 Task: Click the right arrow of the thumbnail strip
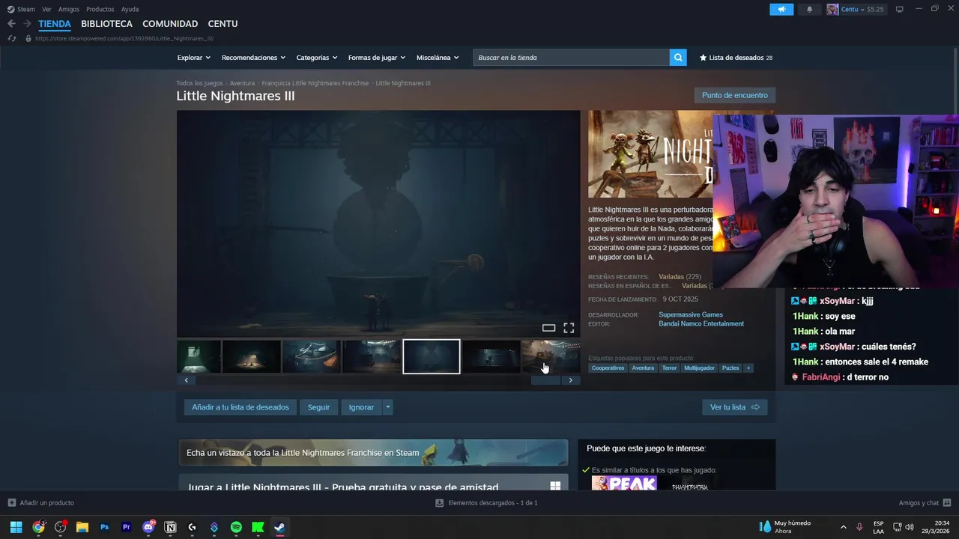pos(570,380)
